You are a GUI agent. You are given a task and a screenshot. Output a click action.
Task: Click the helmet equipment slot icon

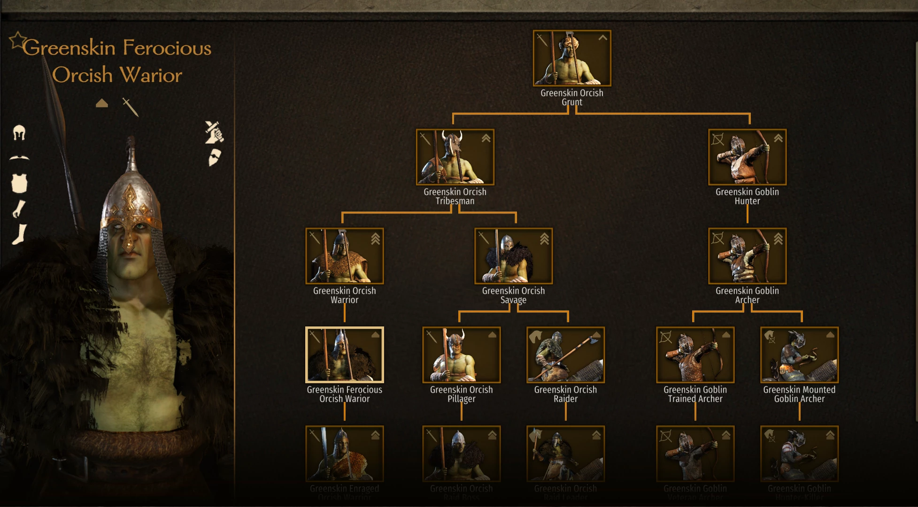(x=19, y=133)
